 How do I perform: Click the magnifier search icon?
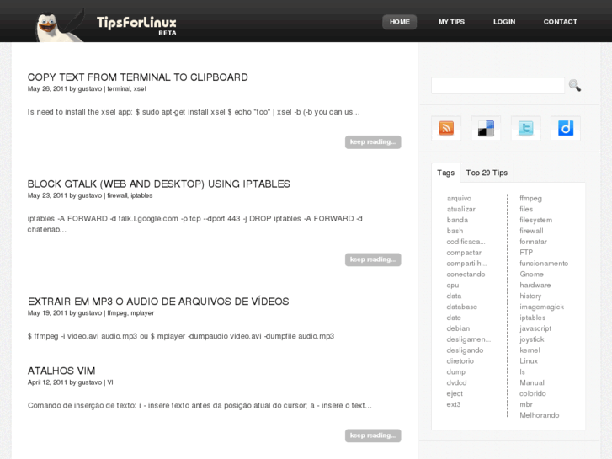[574, 85]
